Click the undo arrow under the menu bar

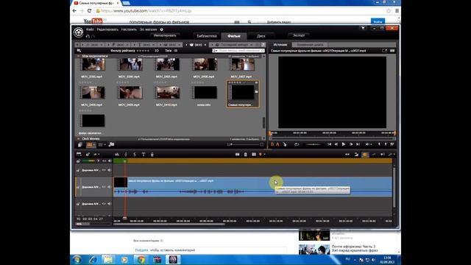(x=88, y=36)
